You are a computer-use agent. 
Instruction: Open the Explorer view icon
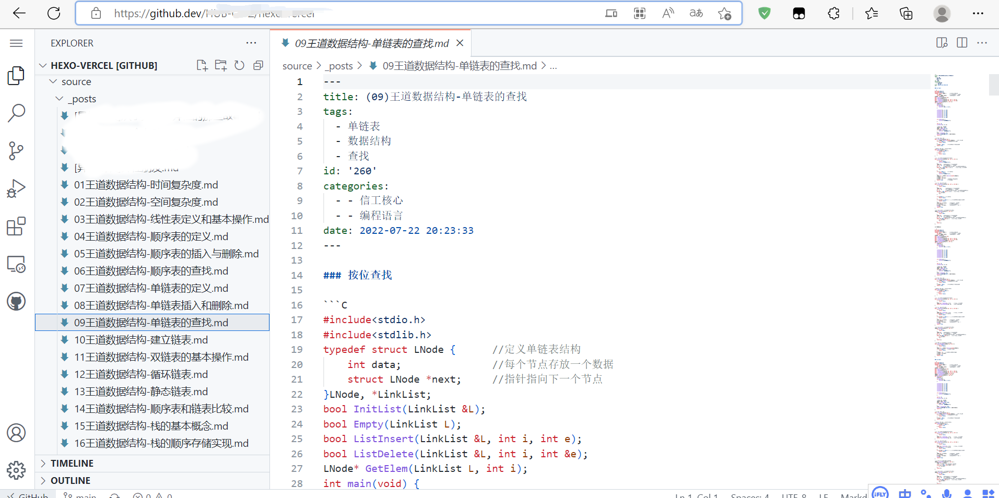[16, 76]
